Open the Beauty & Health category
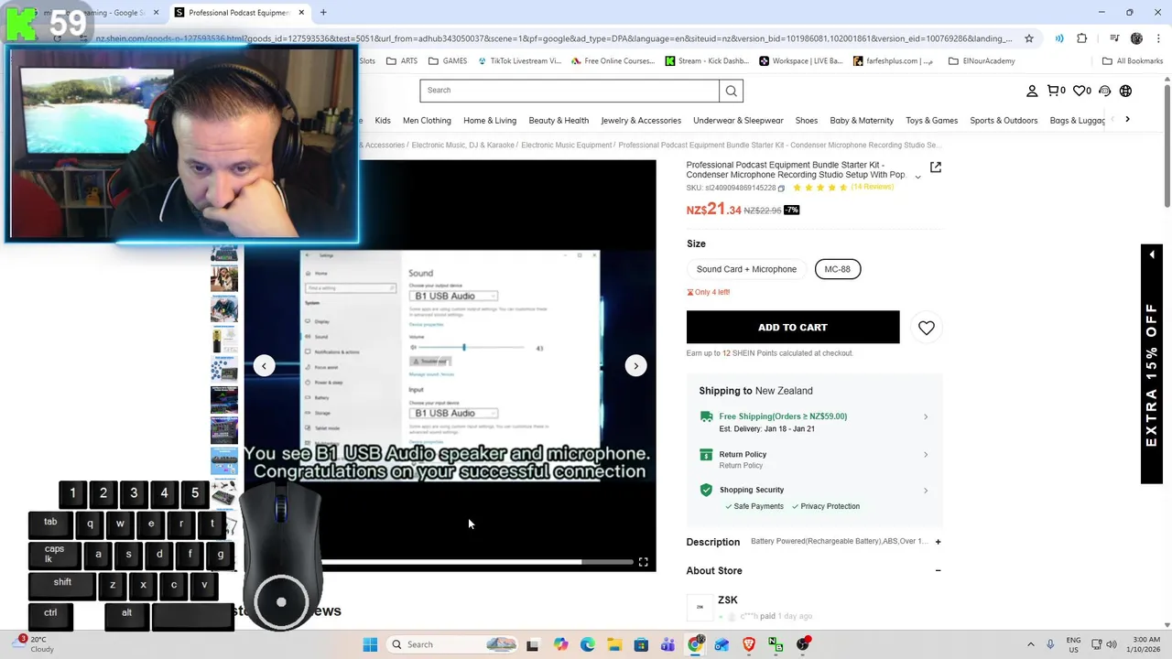1172x659 pixels. click(559, 121)
